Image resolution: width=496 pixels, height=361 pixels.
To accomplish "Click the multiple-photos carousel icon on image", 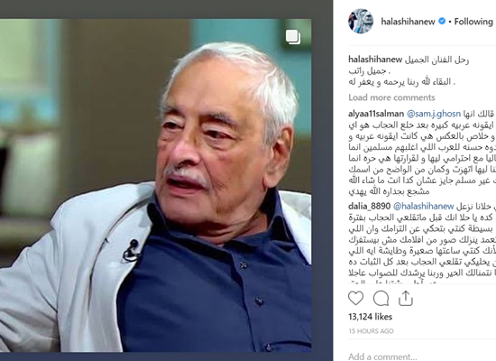I will [293, 37].
